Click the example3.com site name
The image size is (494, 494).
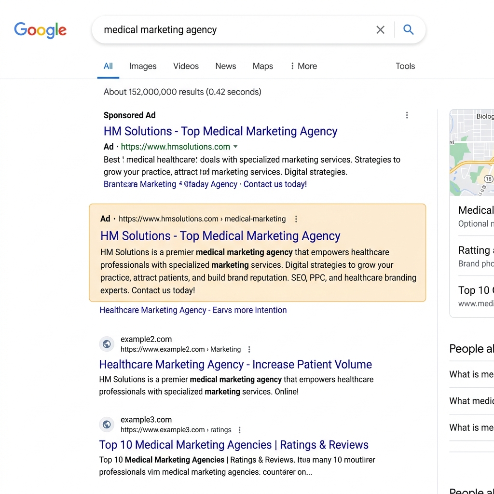(146, 420)
